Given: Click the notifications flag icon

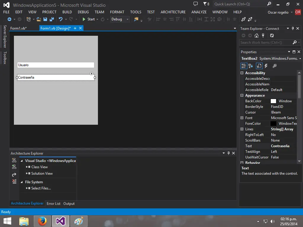Looking at the screenshot, I should point(205,4).
